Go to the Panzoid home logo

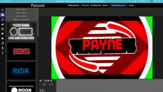point(38,5)
